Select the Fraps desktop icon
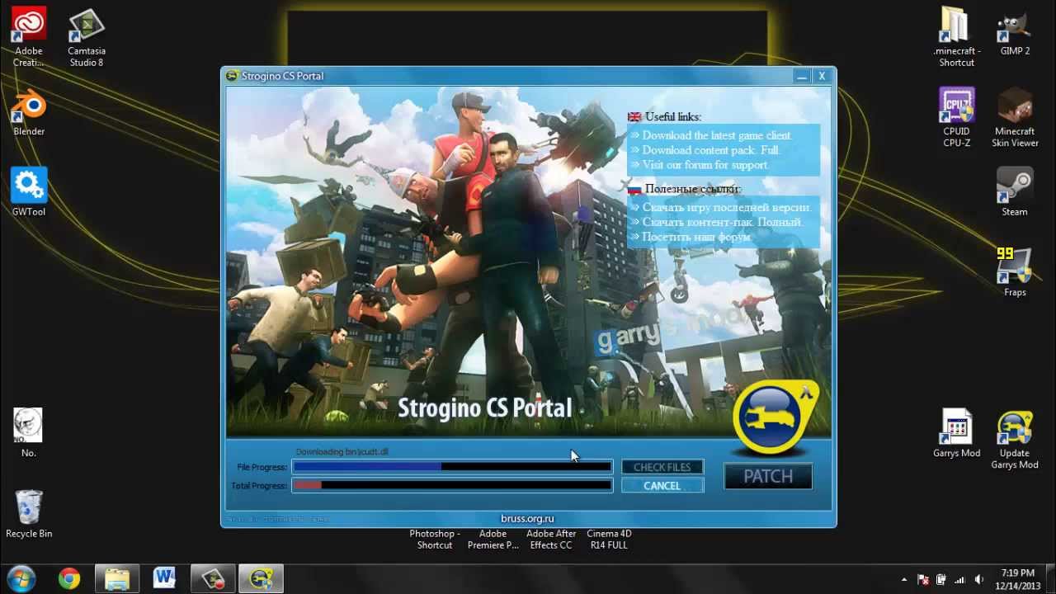The height and width of the screenshot is (594, 1056). coord(1015,272)
